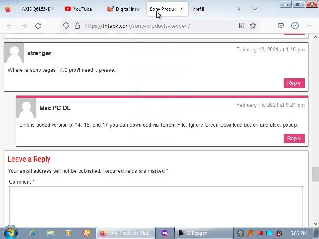The image size is (319, 239).
Task: Switch to the DI Keygen taskbar window
Action: tap(204, 233)
